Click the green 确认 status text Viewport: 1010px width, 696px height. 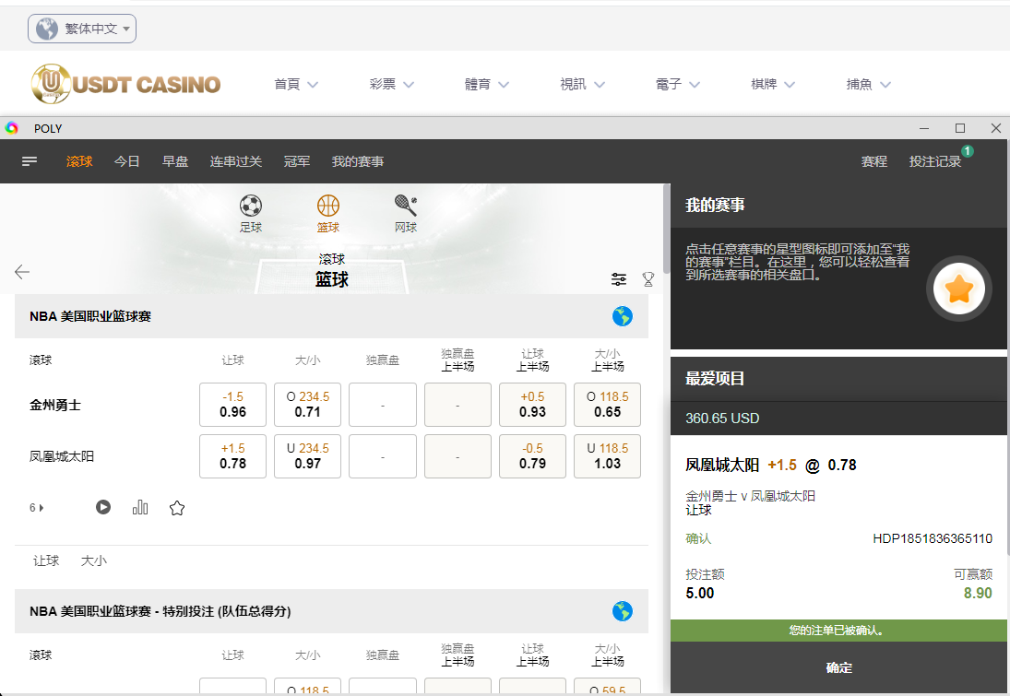pyautogui.click(x=698, y=538)
